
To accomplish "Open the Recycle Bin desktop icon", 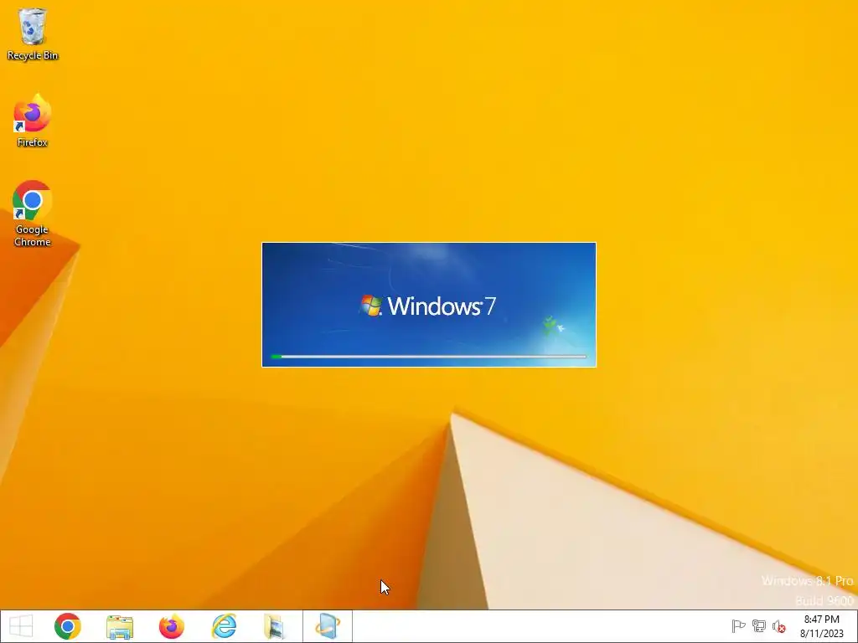I will [x=33, y=34].
